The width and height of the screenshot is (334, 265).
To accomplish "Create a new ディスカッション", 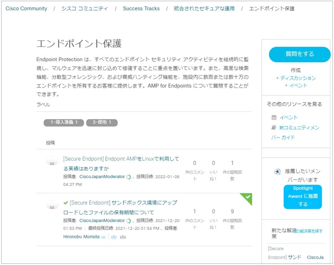I will (298, 78).
